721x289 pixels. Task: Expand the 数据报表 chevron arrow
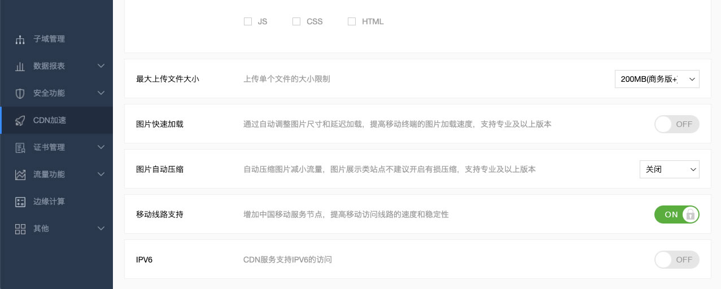point(101,66)
